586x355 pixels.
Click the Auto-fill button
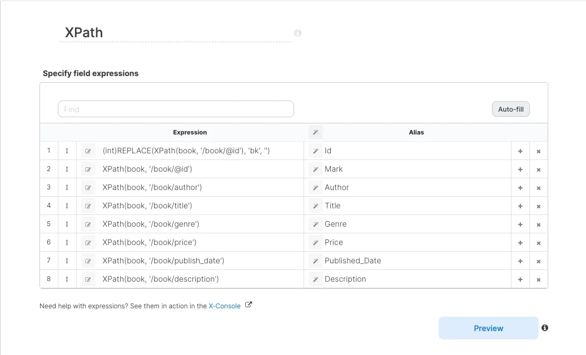[510, 109]
